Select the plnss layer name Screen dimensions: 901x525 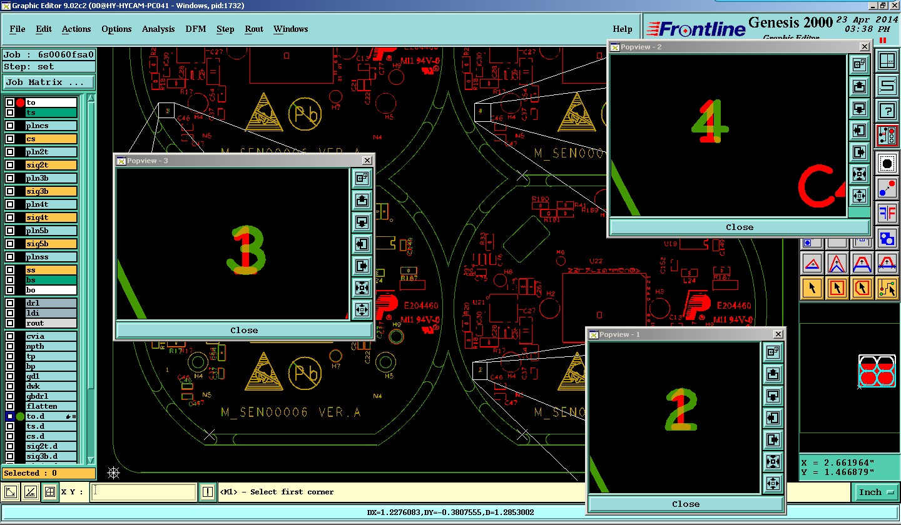tap(51, 257)
